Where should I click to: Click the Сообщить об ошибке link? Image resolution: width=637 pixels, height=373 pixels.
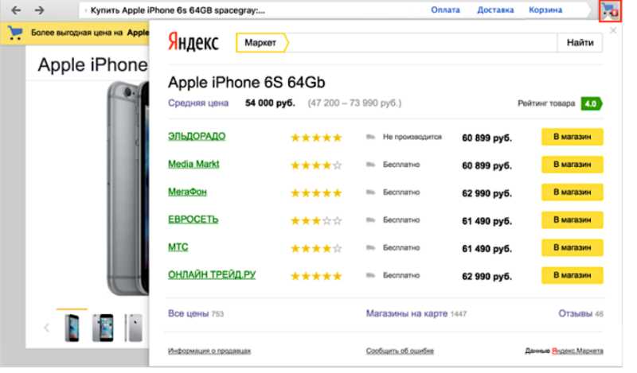tap(400, 351)
